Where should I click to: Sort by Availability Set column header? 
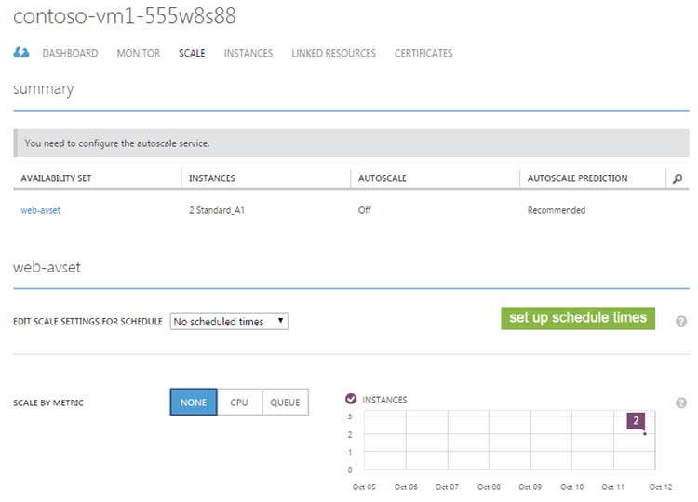(56, 178)
